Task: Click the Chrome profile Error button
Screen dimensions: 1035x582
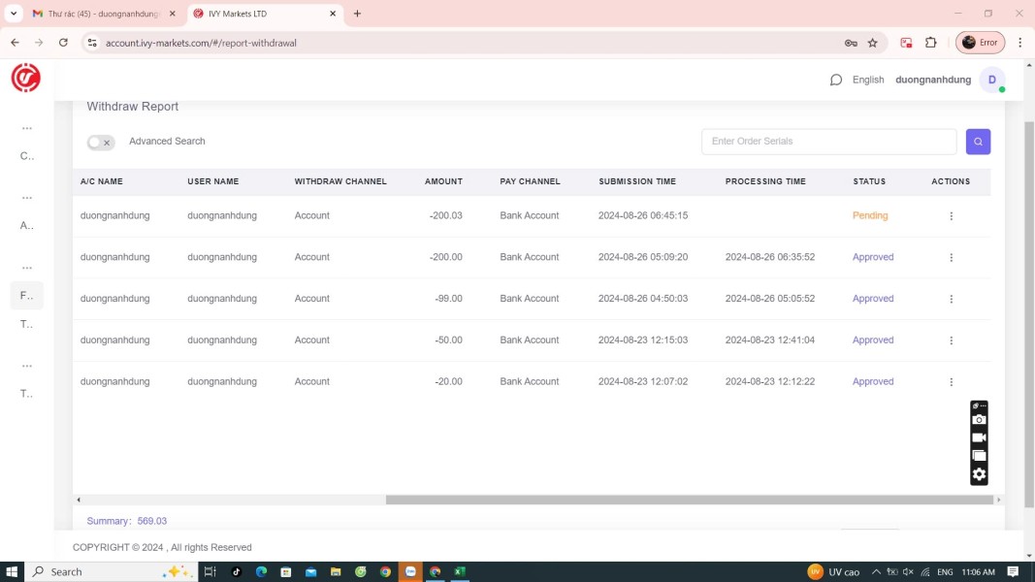Action: click(980, 43)
